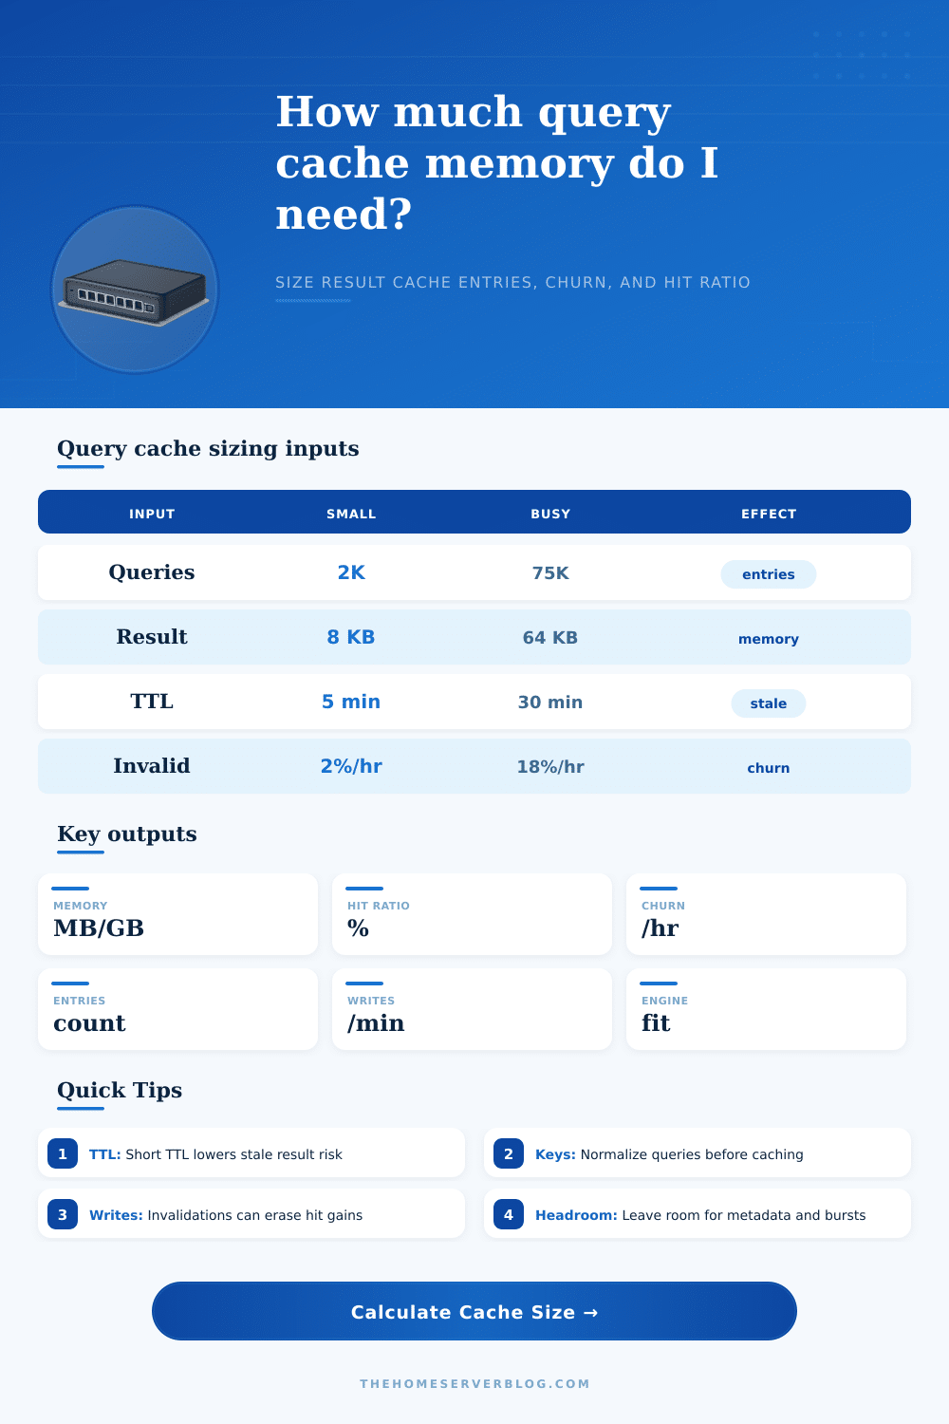Click the 75K busy queries value
This screenshot has height=1424, width=949.
pos(550,573)
